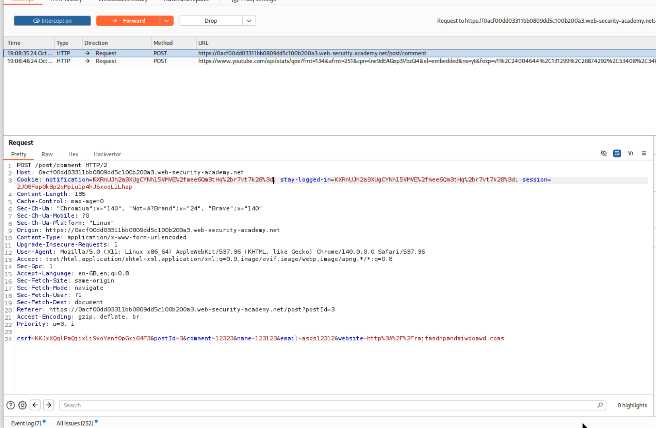
Task: Toggle the hidden-eye inspector icon
Action: coord(604,153)
